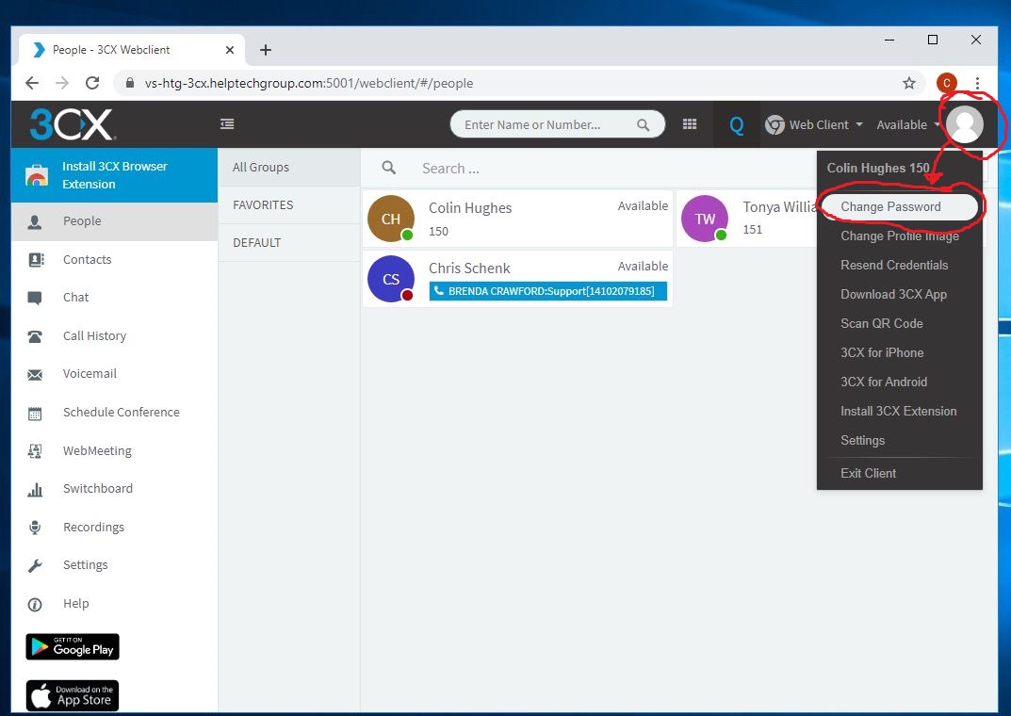This screenshot has width=1011, height=716.
Task: Click Colin Hughes extension 150 text
Action: point(438,232)
